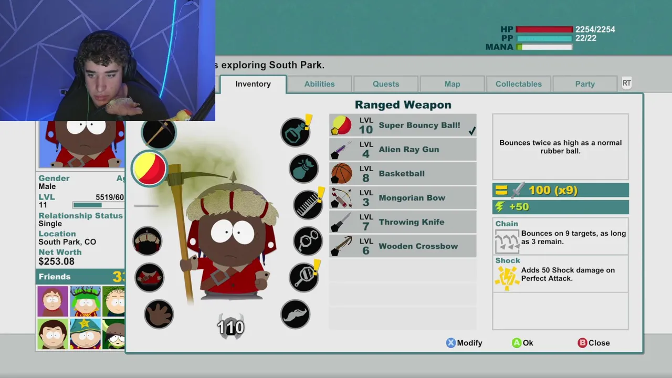Click the Shock ability lightning icon
The width and height of the screenshot is (672, 378).
[x=507, y=278]
